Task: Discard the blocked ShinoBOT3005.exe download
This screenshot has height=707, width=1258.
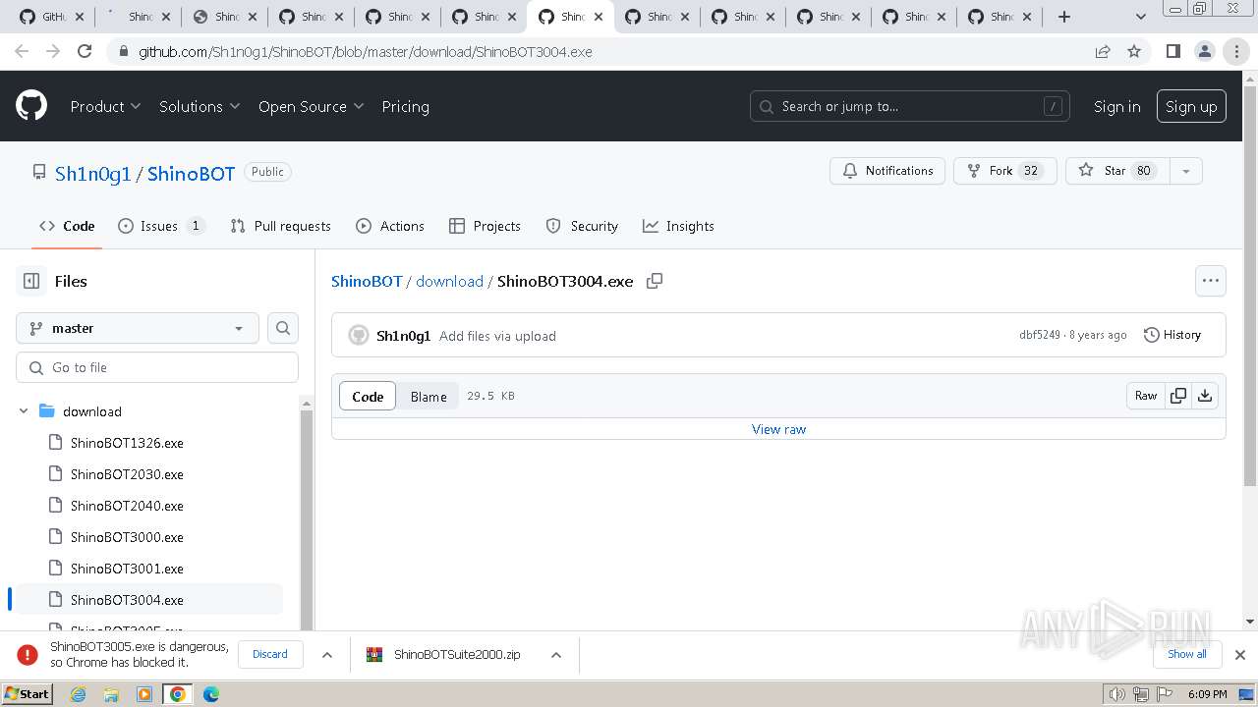Action: [x=270, y=654]
